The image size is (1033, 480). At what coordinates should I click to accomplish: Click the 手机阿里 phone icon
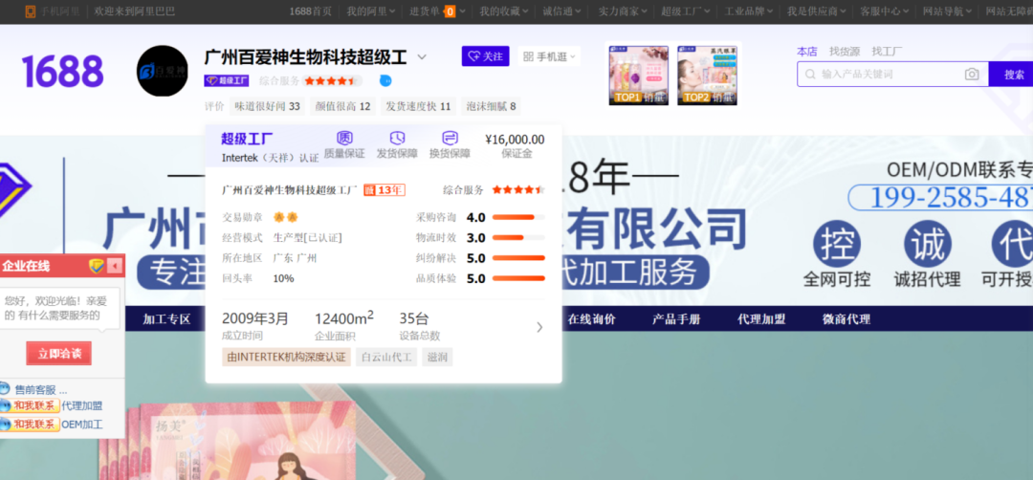click(x=31, y=11)
